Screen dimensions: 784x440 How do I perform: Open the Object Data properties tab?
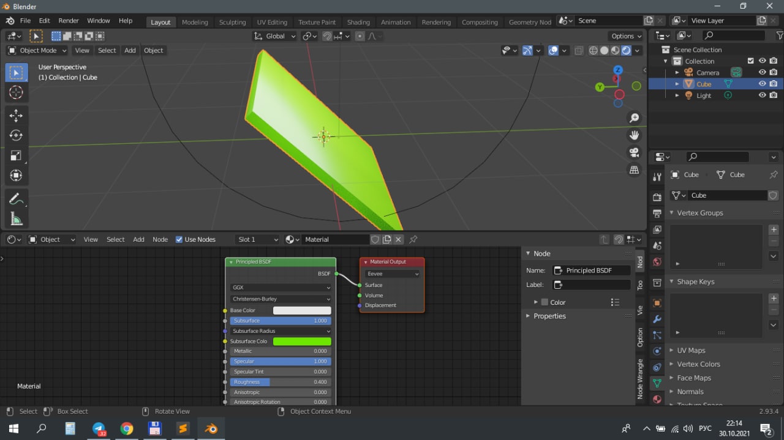(657, 383)
